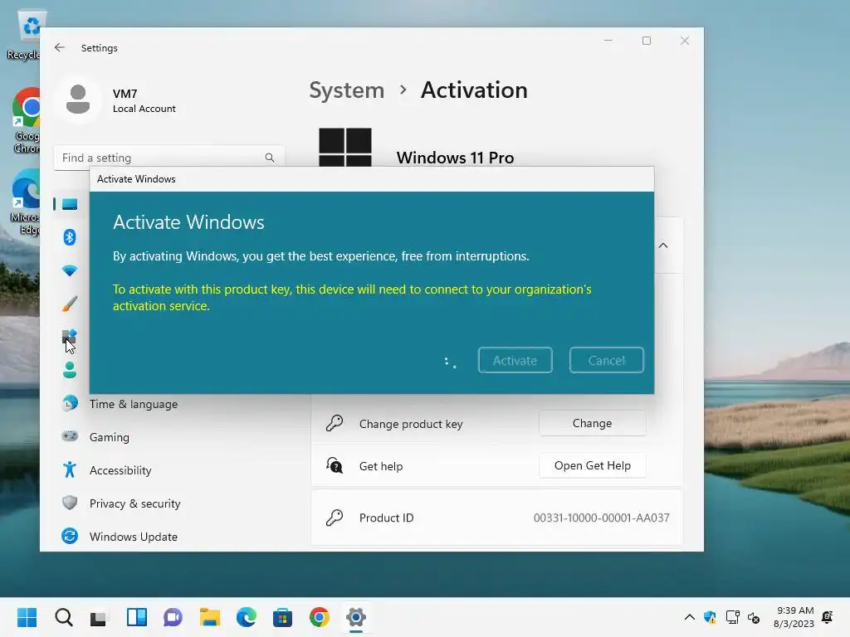Open the Chat app on the taskbar
This screenshot has height=637, width=850.
pos(173,617)
